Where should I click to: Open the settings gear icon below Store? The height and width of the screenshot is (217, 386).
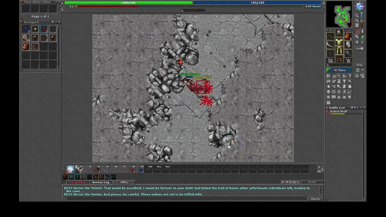[x=357, y=76]
